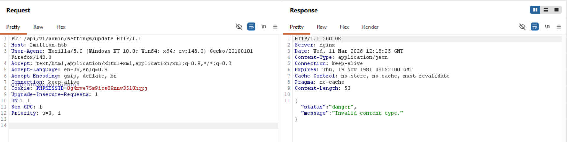Image resolution: width=567 pixels, height=142 pixels.
Task: Switch to the Response Hex tab
Action: (x=344, y=27)
